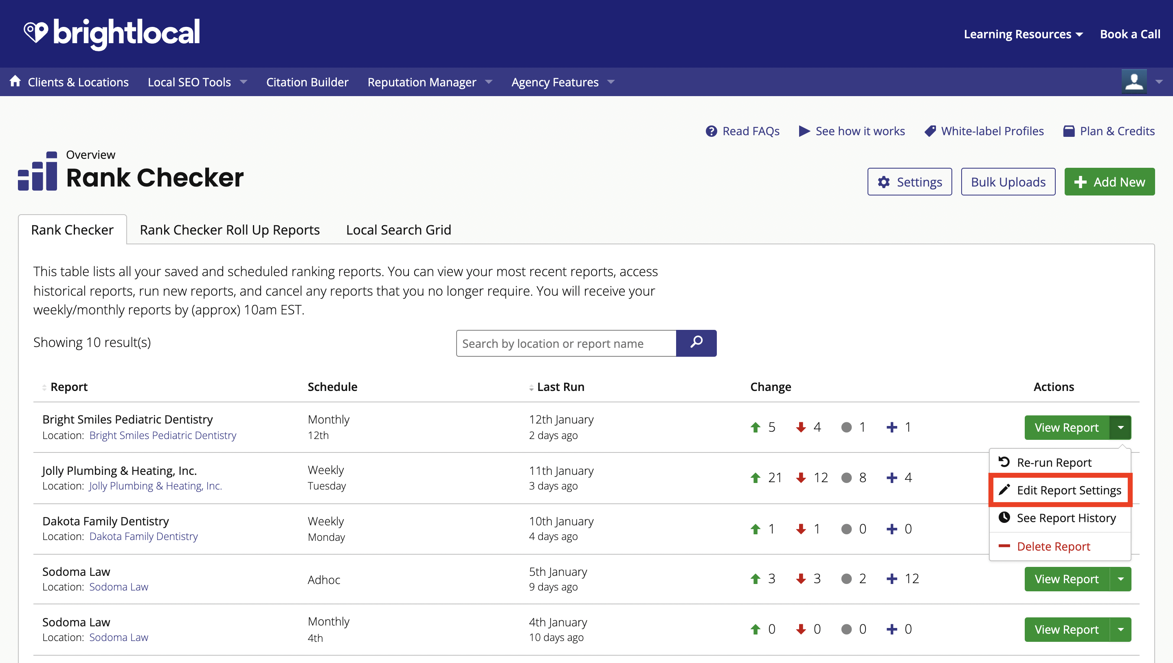Select the Rank Checker tab
The width and height of the screenshot is (1173, 663).
point(72,230)
